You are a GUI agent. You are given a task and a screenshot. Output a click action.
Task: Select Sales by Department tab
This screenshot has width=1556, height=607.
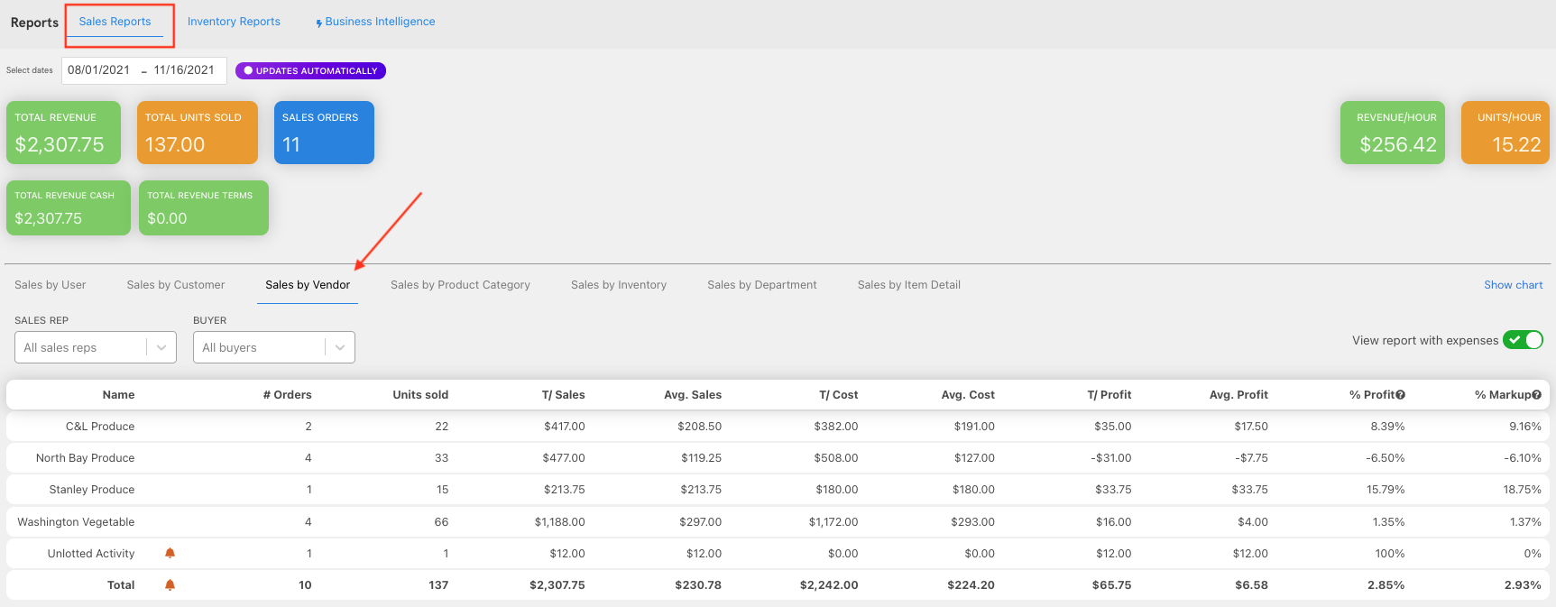point(762,285)
